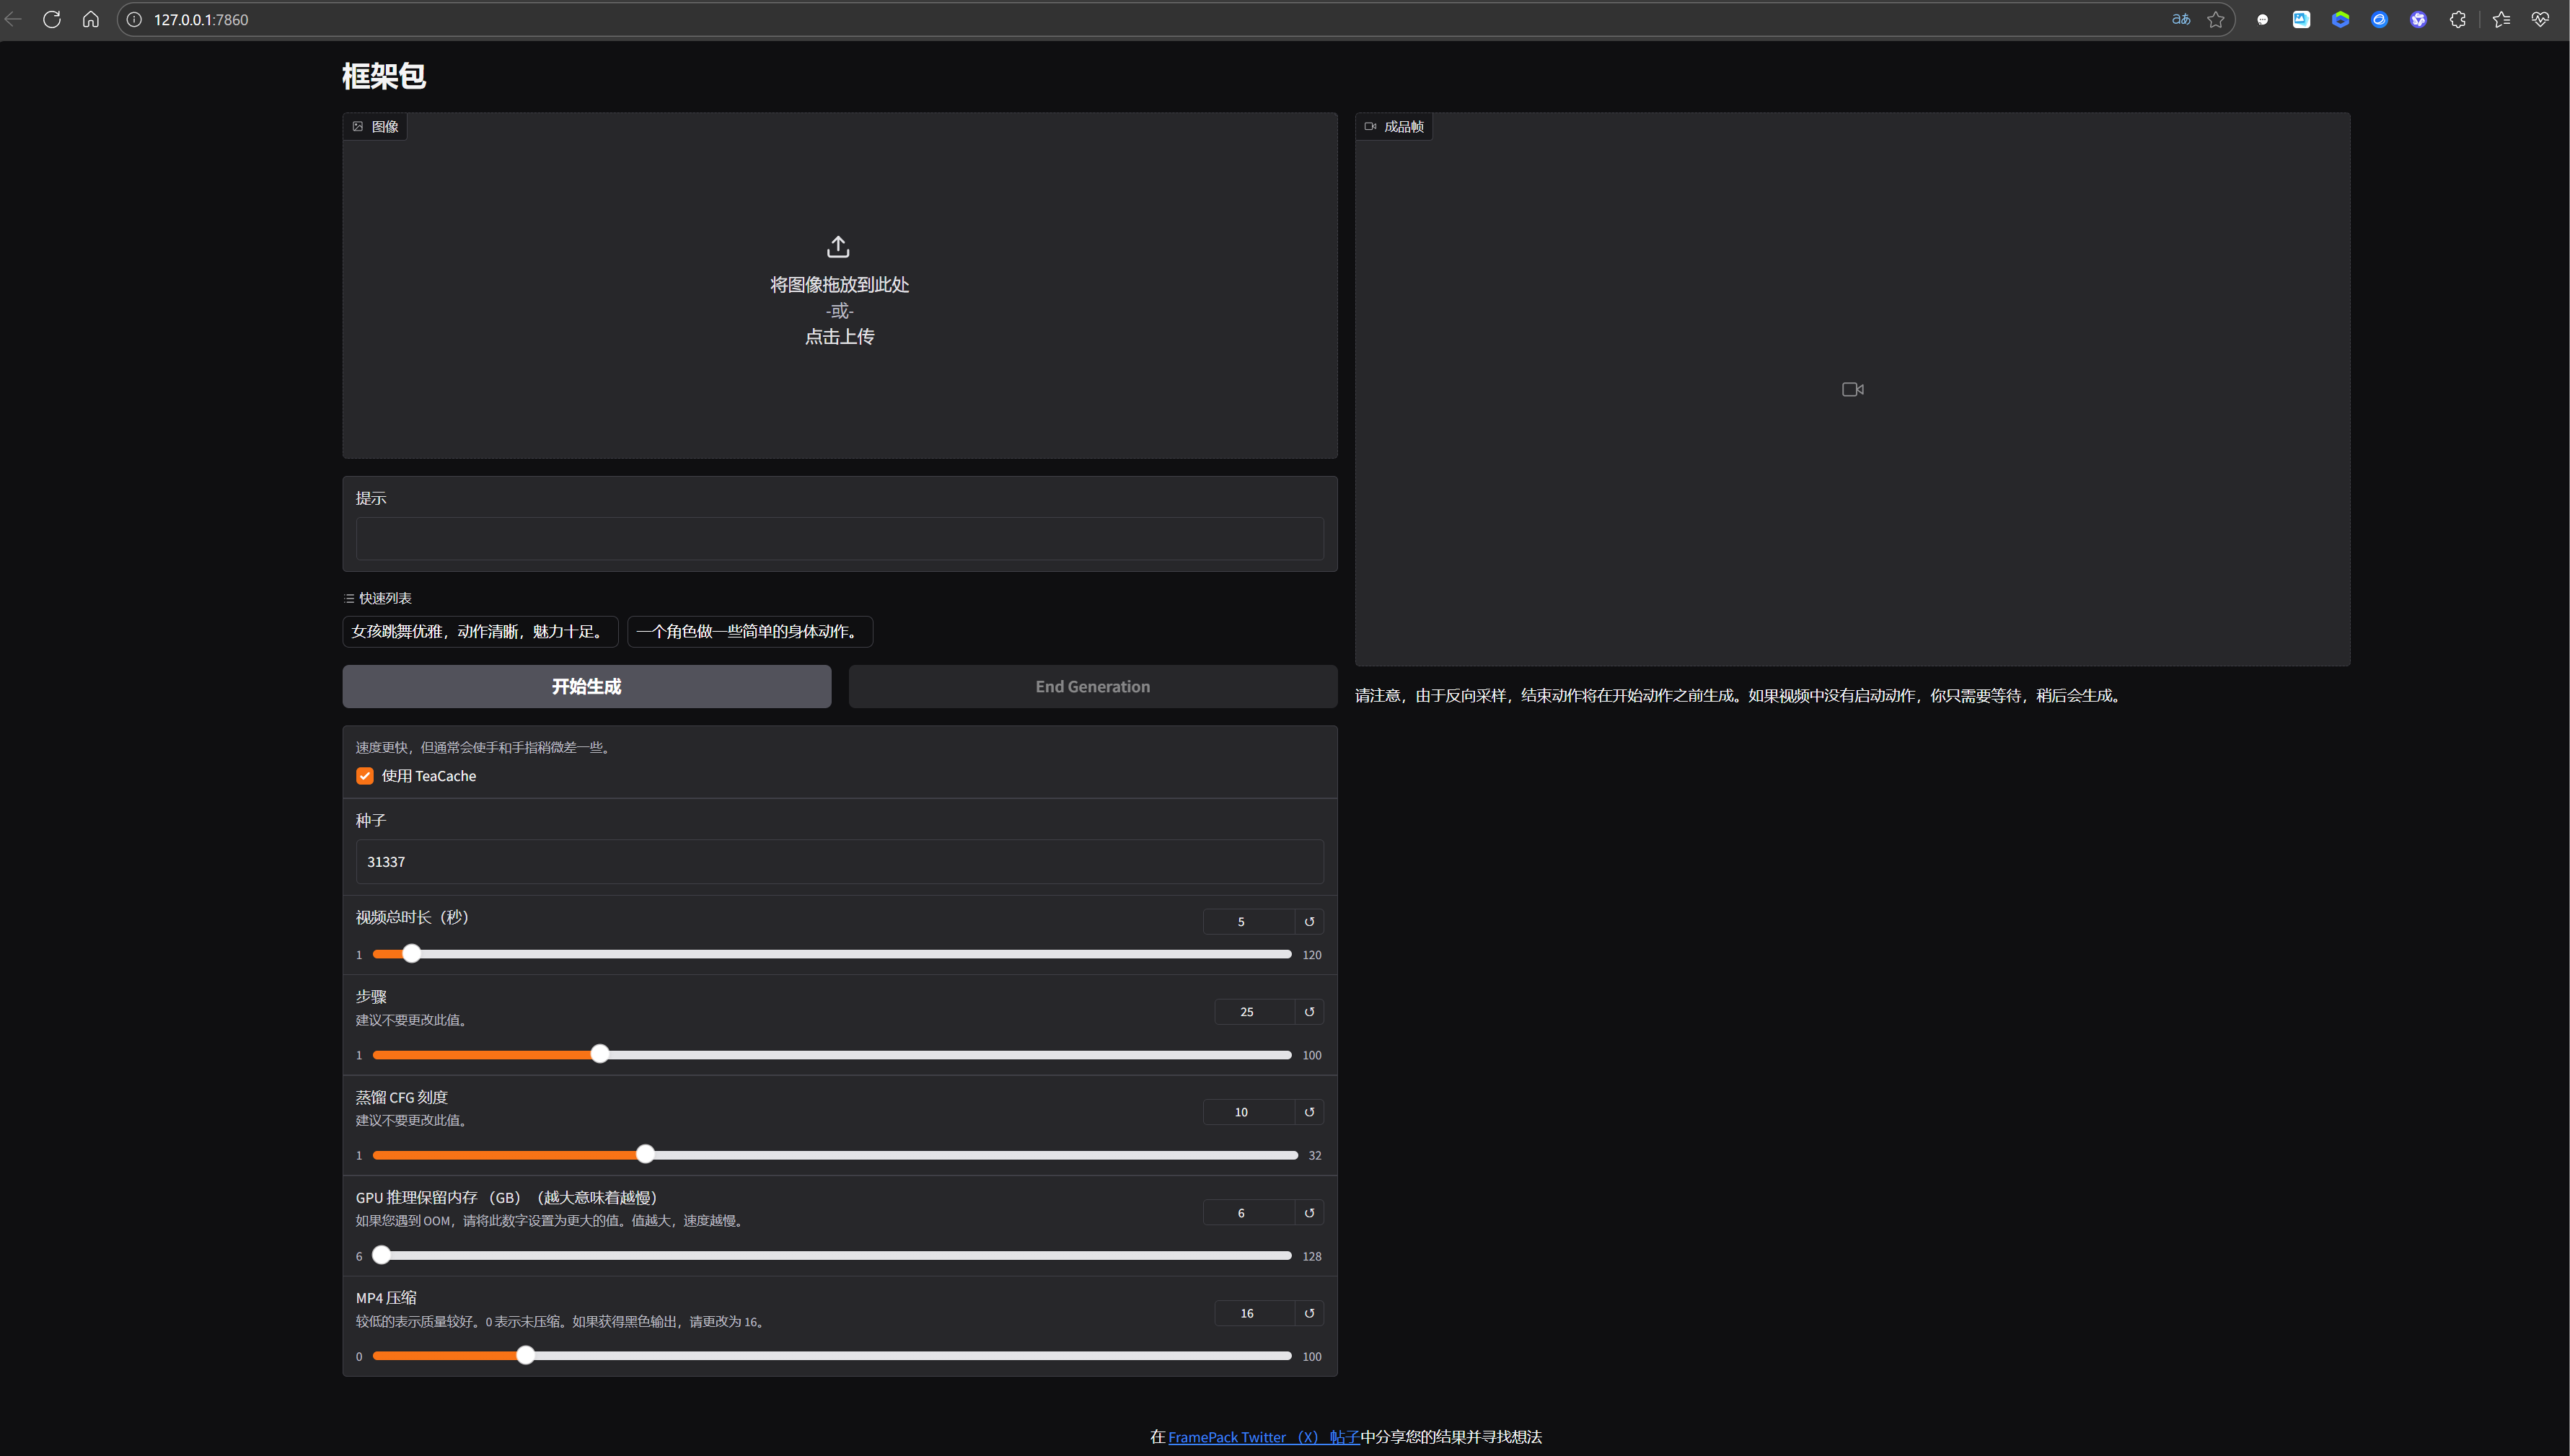Click the End Generation button
Screen dimensions: 2570x1456
tap(1092, 686)
